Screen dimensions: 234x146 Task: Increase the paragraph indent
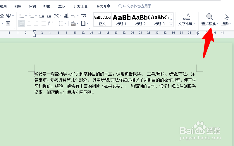click(x=49, y=16)
